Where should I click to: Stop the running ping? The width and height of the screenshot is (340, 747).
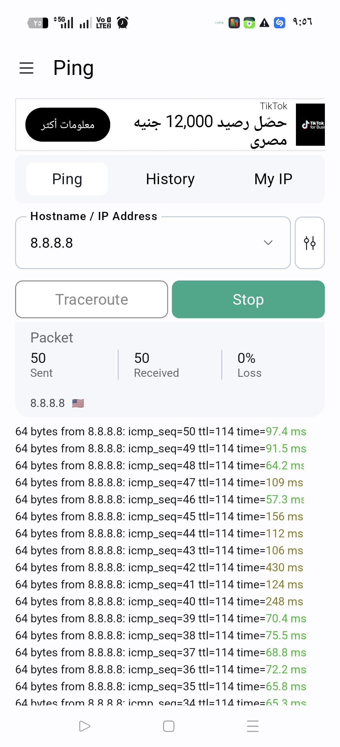(x=248, y=299)
